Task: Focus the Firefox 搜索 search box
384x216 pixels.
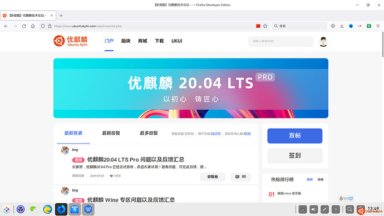Action: coord(299,26)
